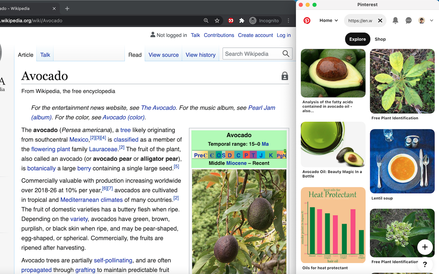This screenshot has height=274, width=439.
Task: Click the J segment of geologic timeline
Action: click(262, 155)
